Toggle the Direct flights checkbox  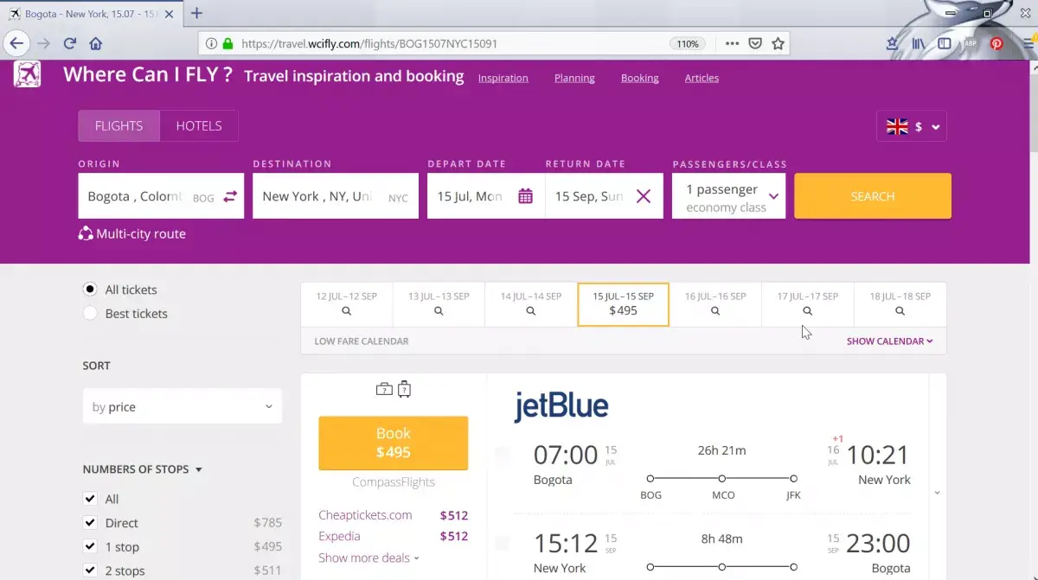[90, 523]
